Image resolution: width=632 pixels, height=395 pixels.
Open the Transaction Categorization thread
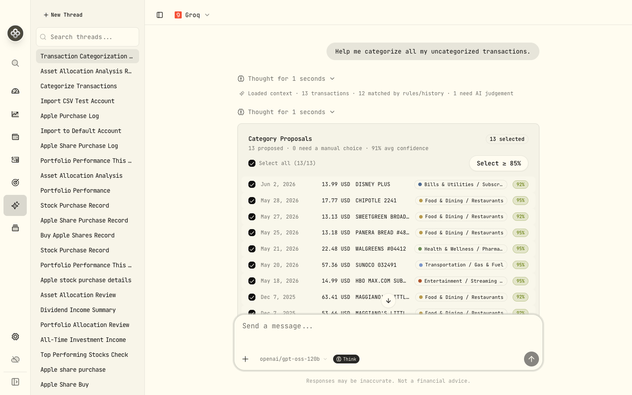tap(87, 56)
